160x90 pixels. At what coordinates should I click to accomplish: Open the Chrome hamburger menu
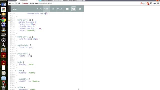[158, 3]
